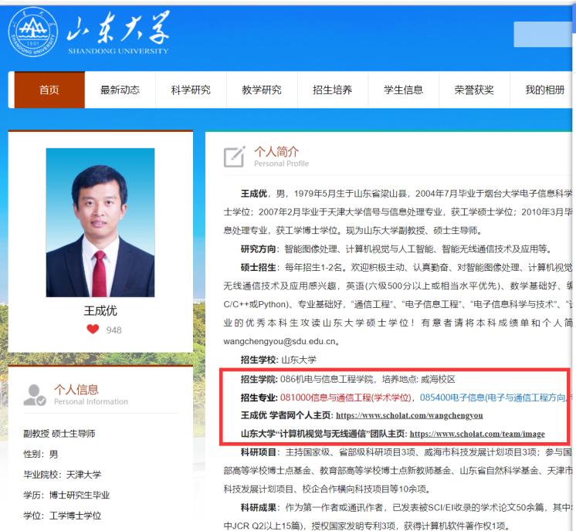Click the 王成优 name under the photo
Viewport: 576px width, 531px height.
pyautogui.click(x=100, y=311)
